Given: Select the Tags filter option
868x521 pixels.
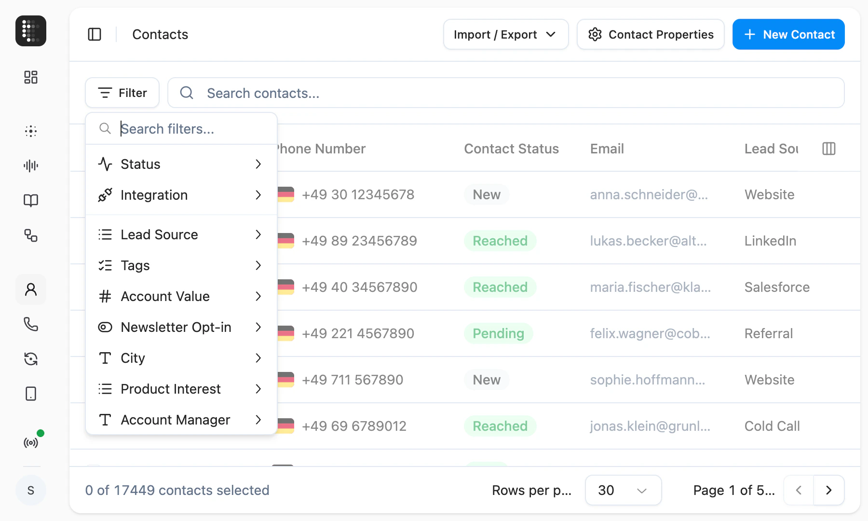Looking at the screenshot, I should point(181,265).
